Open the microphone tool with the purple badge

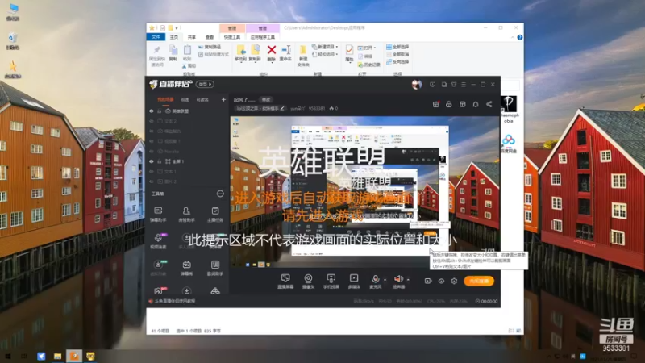(158, 241)
